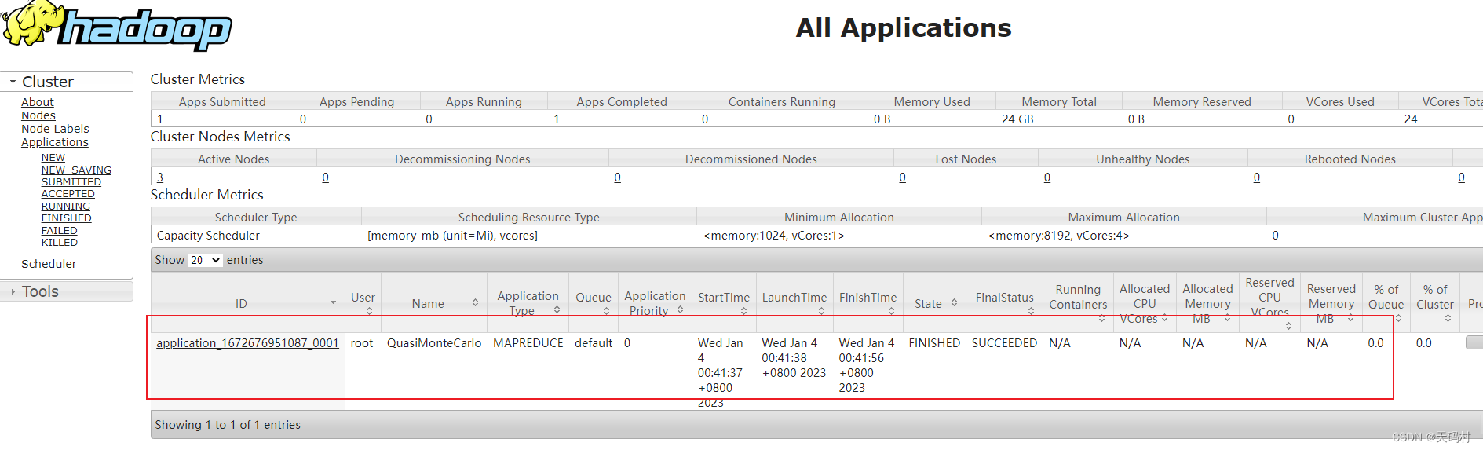Open the Decommissioning Nodes count link

[x=325, y=177]
